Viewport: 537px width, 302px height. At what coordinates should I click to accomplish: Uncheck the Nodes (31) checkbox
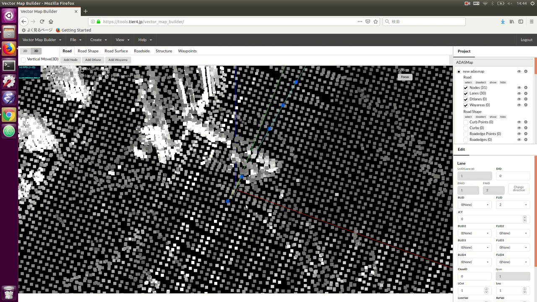point(466,88)
